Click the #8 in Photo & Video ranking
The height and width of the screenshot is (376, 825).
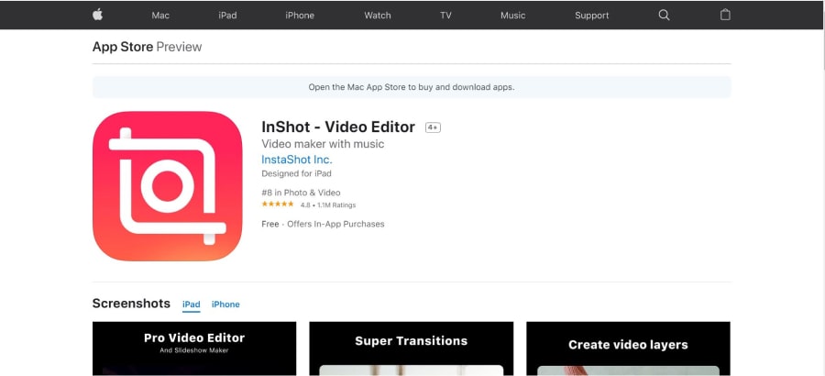coord(301,193)
